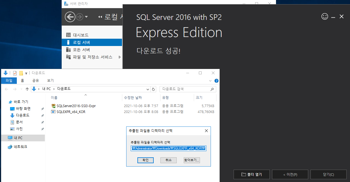Screen dimensions: 350x182
Task: Maximize the 다운로드 Explorer window
Action: pos(200,73)
